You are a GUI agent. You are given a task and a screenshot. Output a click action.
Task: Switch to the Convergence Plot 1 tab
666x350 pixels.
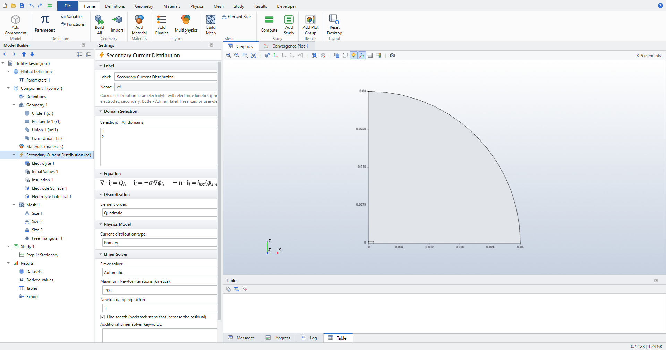(286, 46)
